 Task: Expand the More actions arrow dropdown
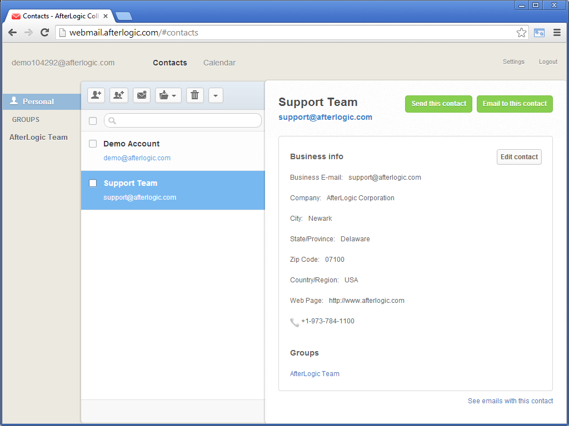tap(216, 95)
